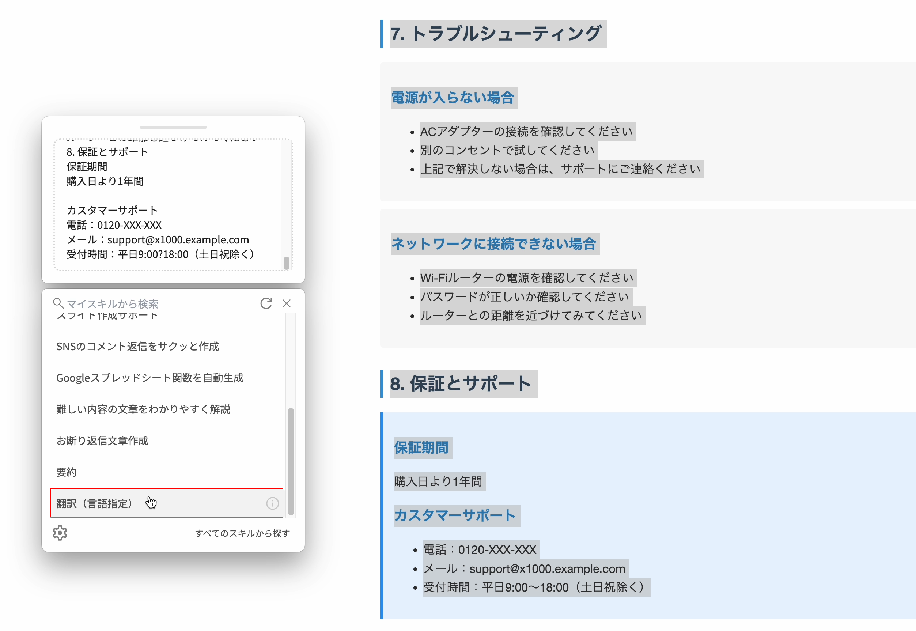This screenshot has height=631, width=916.
Task: Click info icon on 翻訳（言語指定） row
Action: 272,503
